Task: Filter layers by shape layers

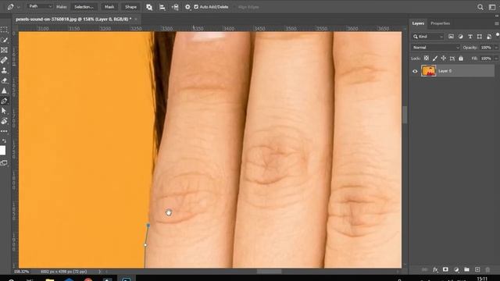Action: [x=480, y=37]
